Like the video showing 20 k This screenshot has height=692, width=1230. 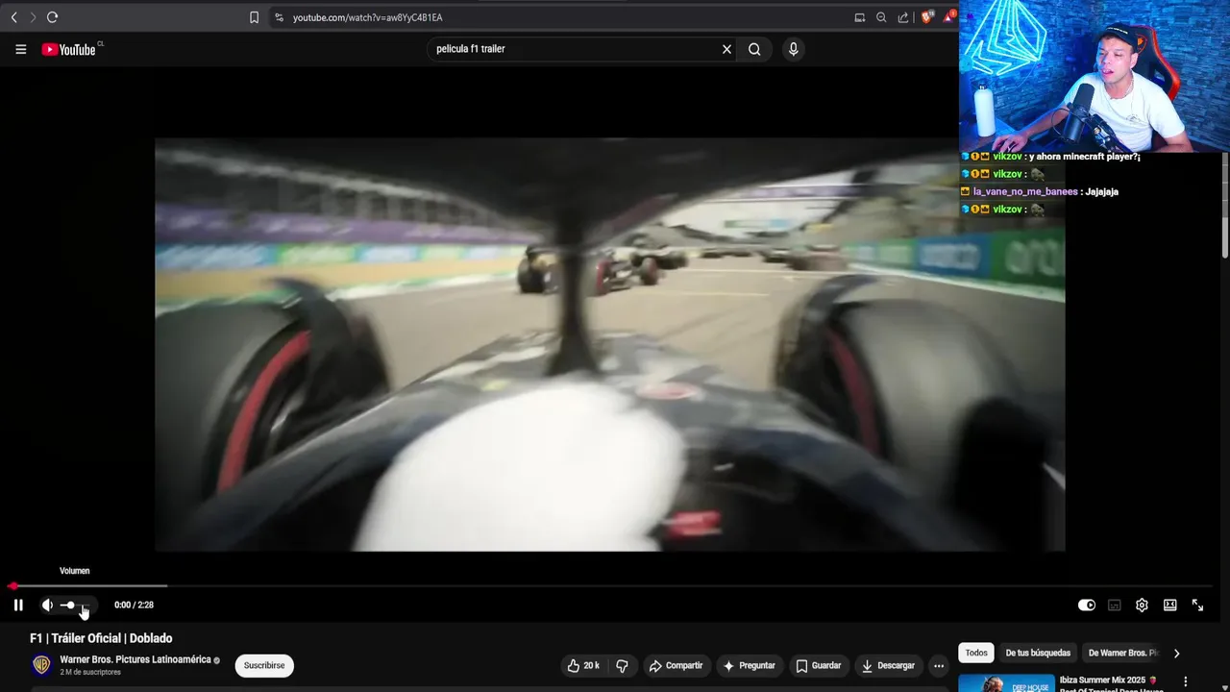pos(584,665)
